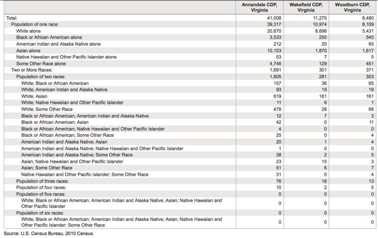Select the Woodburn total value 8,480
378x238 pixels.
point(367,18)
